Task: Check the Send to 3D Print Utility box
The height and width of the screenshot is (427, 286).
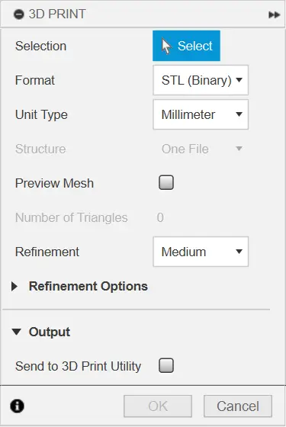Action: tap(166, 365)
